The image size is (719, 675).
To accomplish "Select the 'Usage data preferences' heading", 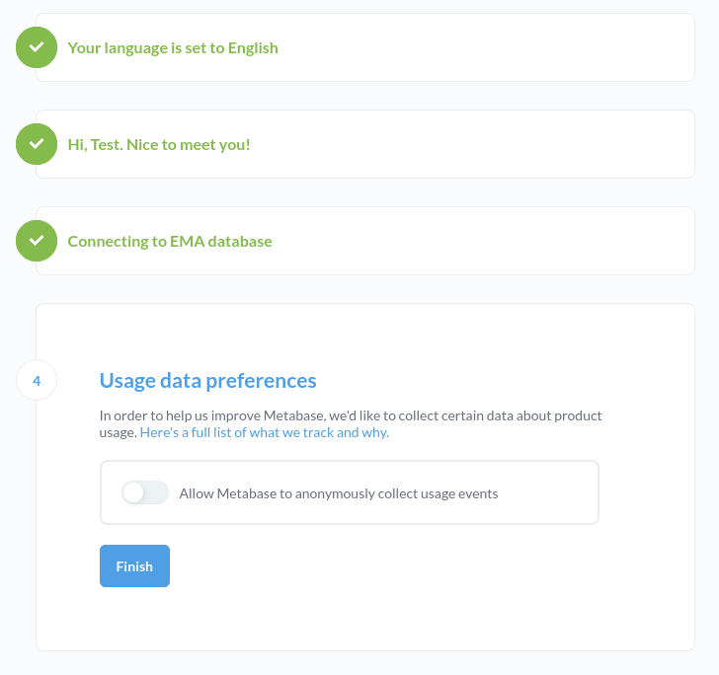I will tap(207, 380).
